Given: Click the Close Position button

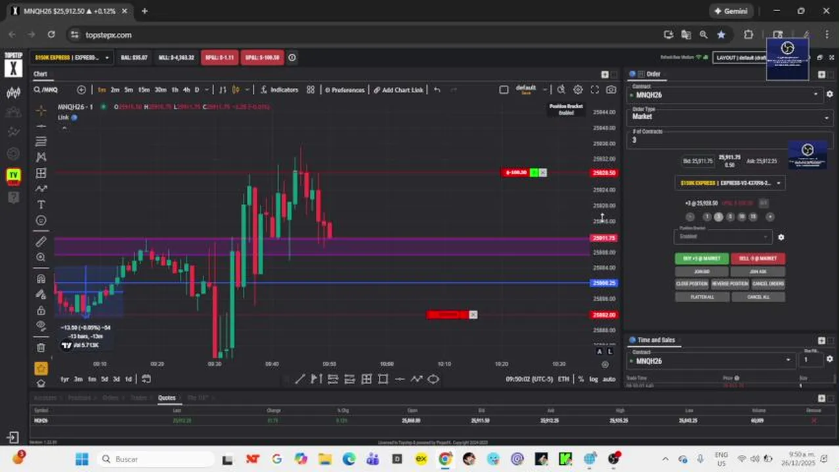Looking at the screenshot, I should point(692,284).
